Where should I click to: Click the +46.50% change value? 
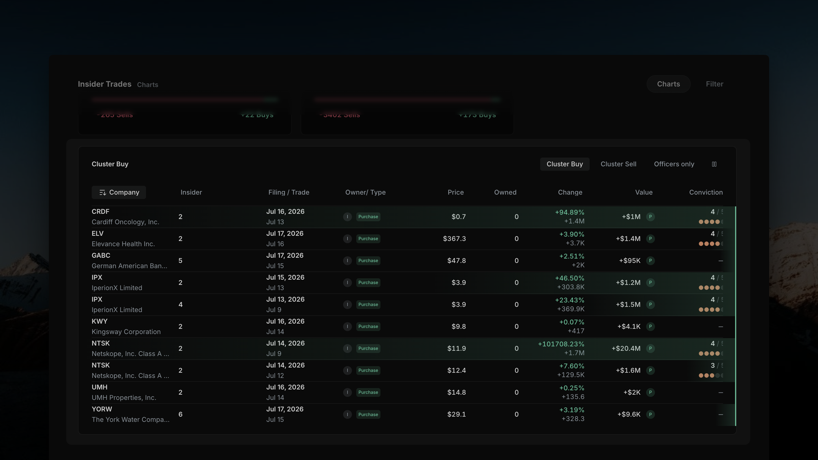tap(570, 278)
